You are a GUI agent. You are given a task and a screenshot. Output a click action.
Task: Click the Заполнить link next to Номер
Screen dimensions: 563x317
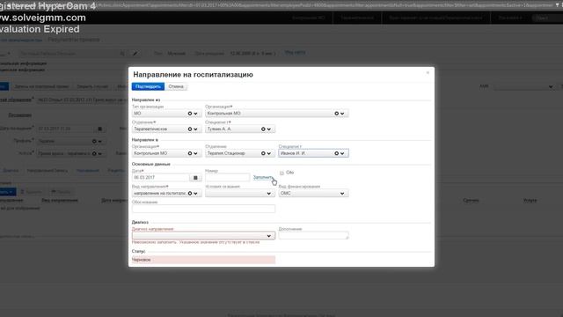coord(263,177)
